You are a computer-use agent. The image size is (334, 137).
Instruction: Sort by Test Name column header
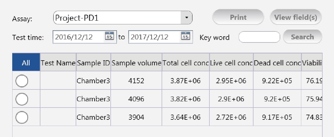point(58,62)
